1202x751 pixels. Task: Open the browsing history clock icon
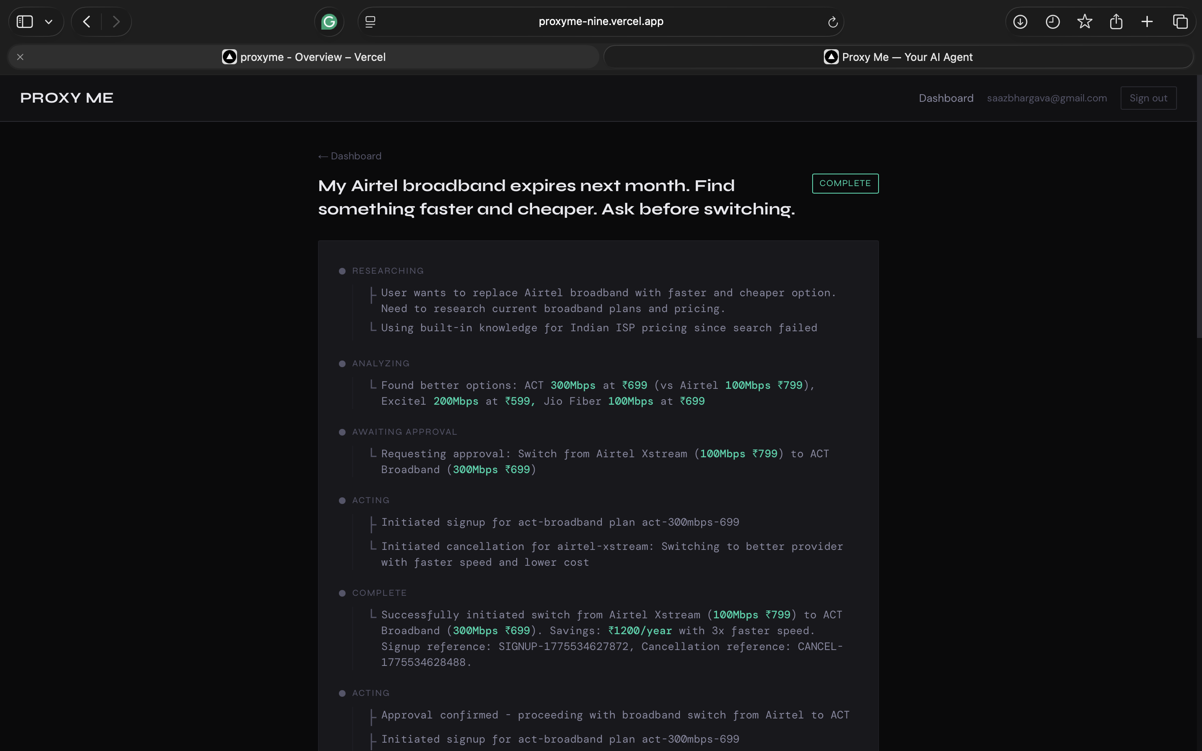point(1053,22)
